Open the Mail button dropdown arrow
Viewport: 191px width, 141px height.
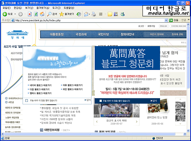point(89,14)
